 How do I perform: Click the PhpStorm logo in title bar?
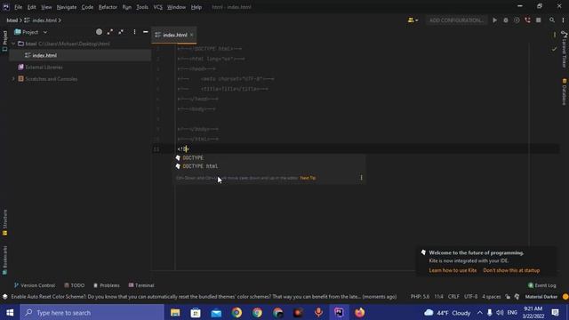pos(6,7)
